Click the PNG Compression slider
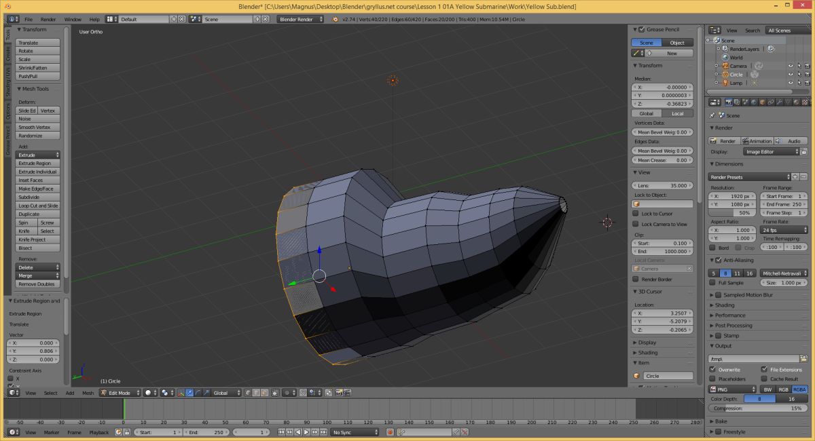Screen dimensions: 815x441 tap(757, 408)
